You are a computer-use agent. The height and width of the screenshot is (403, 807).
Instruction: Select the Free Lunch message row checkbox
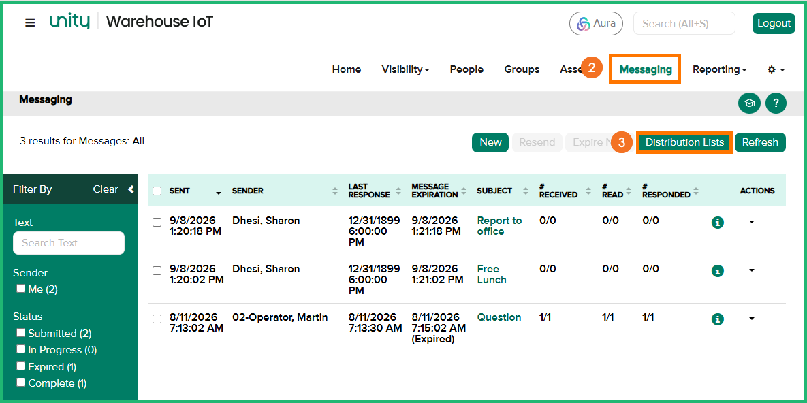click(157, 271)
